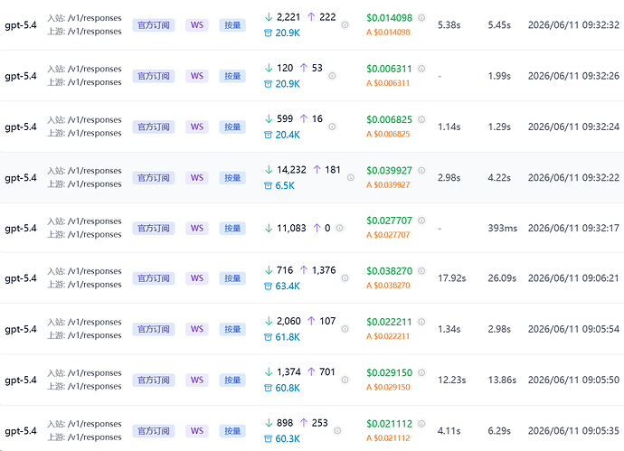
Task: Click cache icon next to 60.3K
Action: tap(269, 438)
